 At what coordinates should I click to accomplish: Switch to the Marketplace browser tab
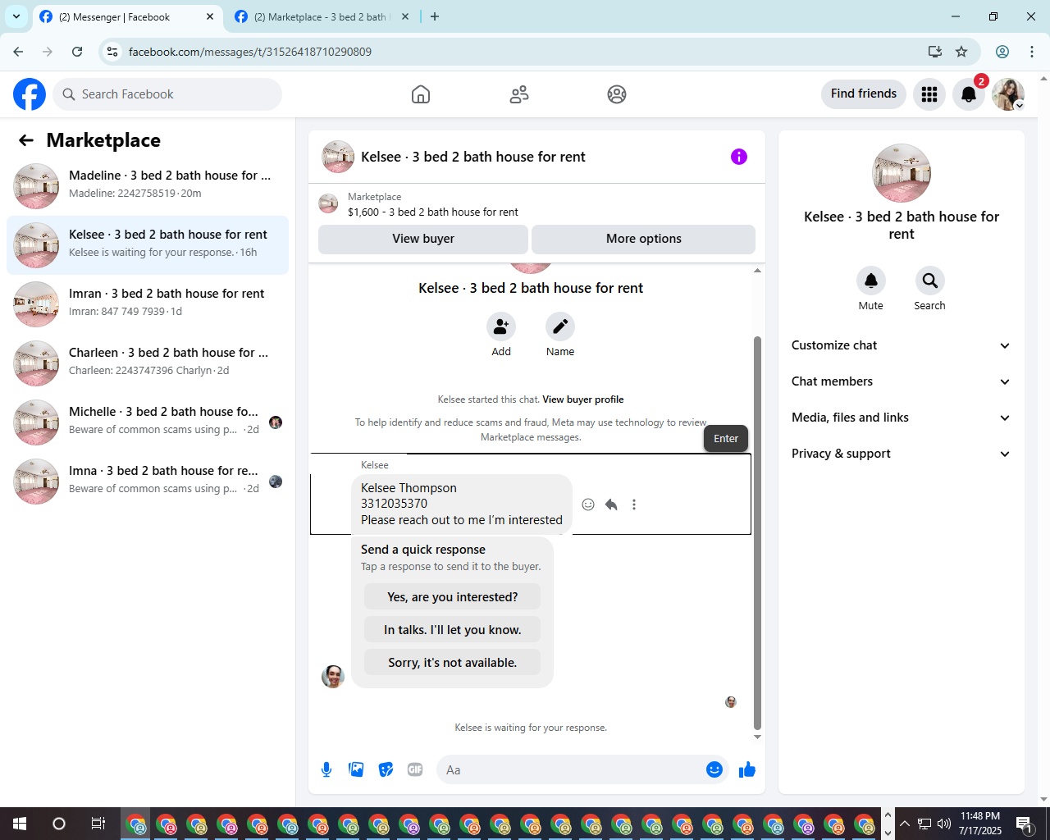[322, 17]
